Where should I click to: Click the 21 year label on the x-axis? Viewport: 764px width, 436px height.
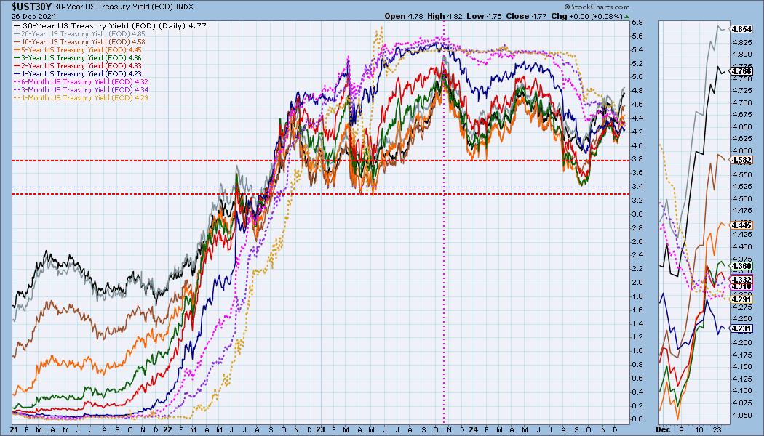15,429
